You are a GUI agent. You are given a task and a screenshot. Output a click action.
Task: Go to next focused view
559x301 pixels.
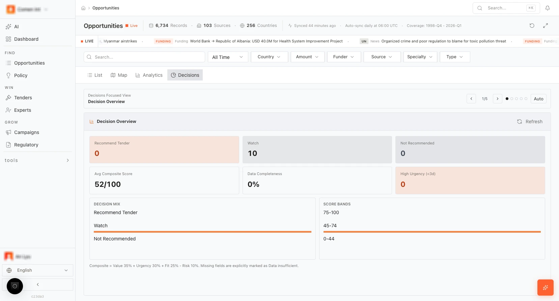pyautogui.click(x=498, y=99)
